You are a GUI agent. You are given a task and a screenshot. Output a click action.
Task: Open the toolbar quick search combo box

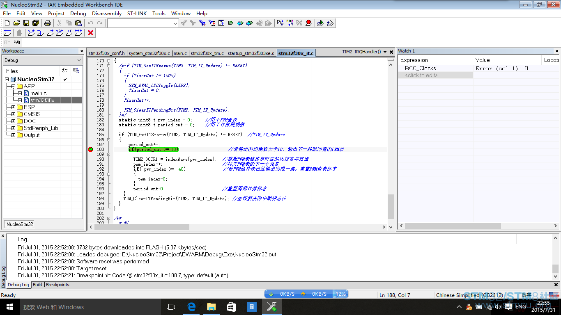[x=143, y=23]
